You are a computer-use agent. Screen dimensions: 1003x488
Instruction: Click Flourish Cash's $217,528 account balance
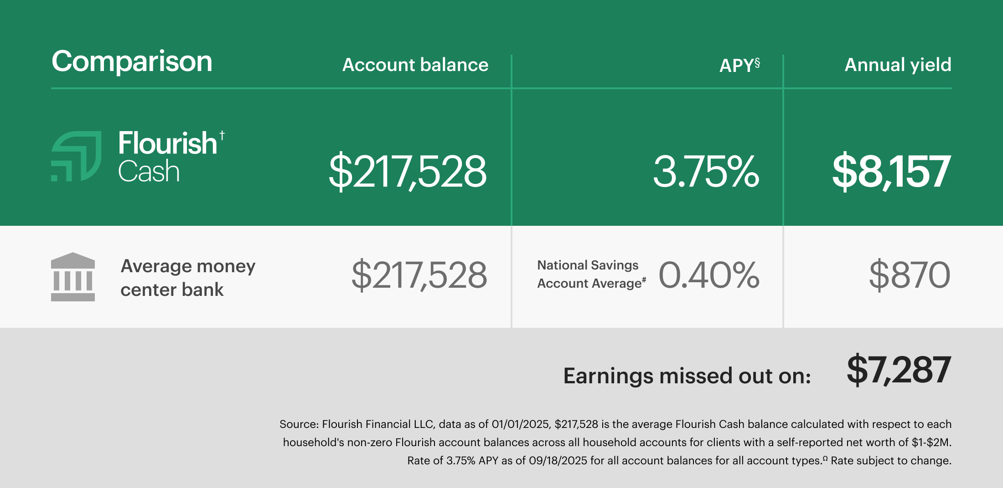point(408,171)
